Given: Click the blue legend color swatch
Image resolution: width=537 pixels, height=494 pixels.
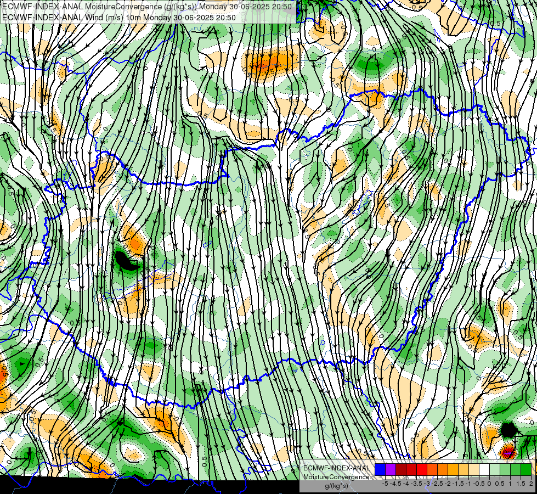Looking at the screenshot, I should click(x=380, y=469).
